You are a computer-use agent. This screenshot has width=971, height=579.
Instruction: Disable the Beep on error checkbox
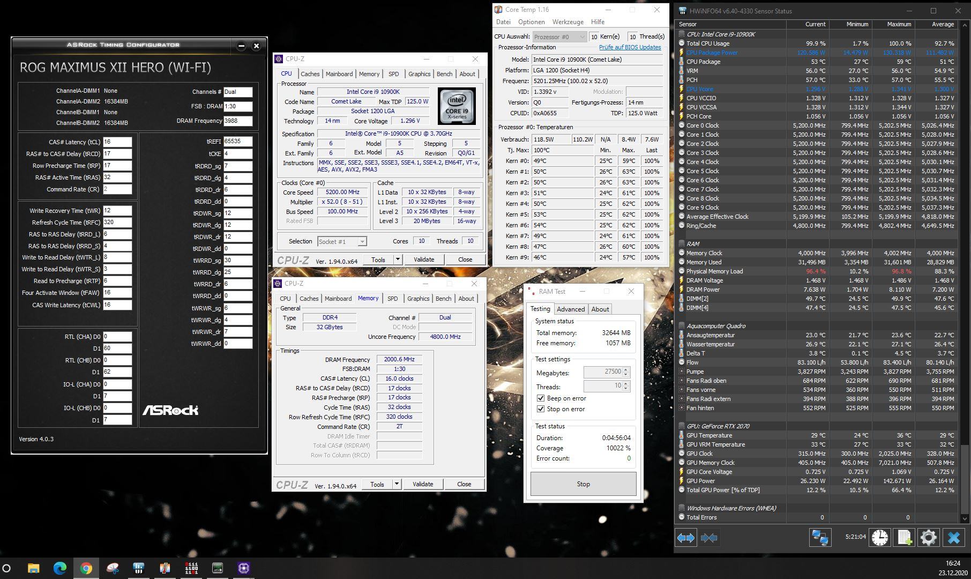tap(541, 398)
